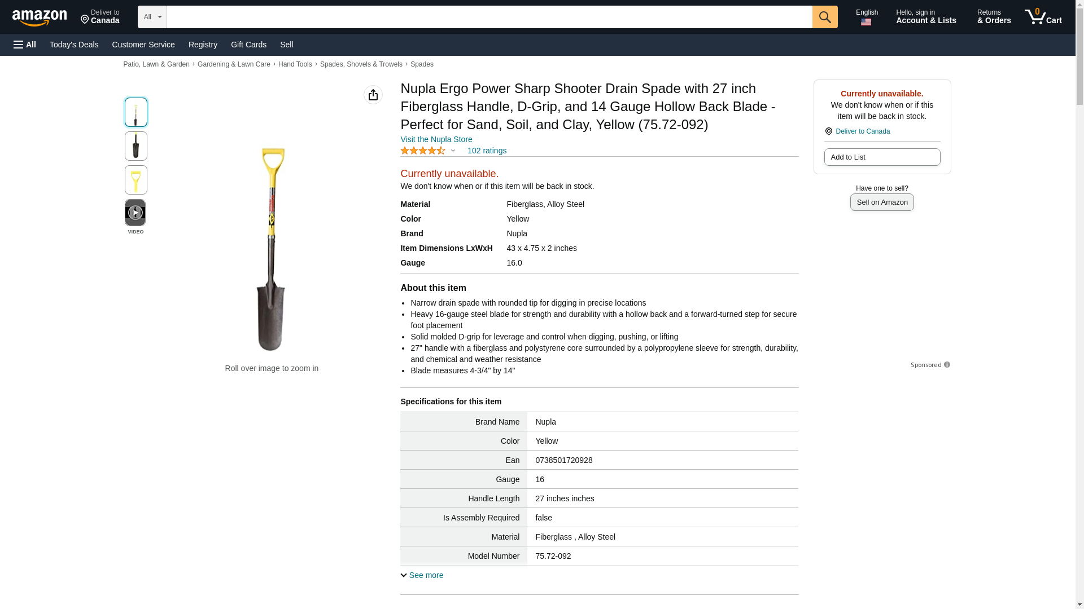The width and height of the screenshot is (1084, 609).
Task: Click the Sponsored info icon
Action: point(947,365)
